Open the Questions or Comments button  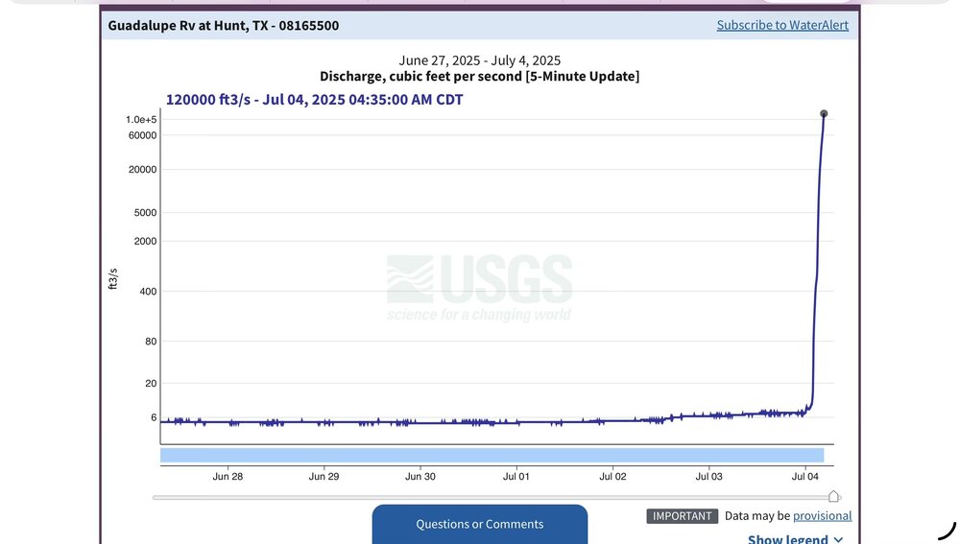[x=479, y=524]
